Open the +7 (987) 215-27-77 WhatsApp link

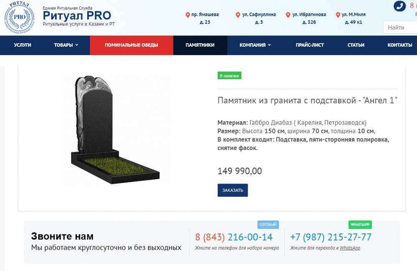(331, 237)
